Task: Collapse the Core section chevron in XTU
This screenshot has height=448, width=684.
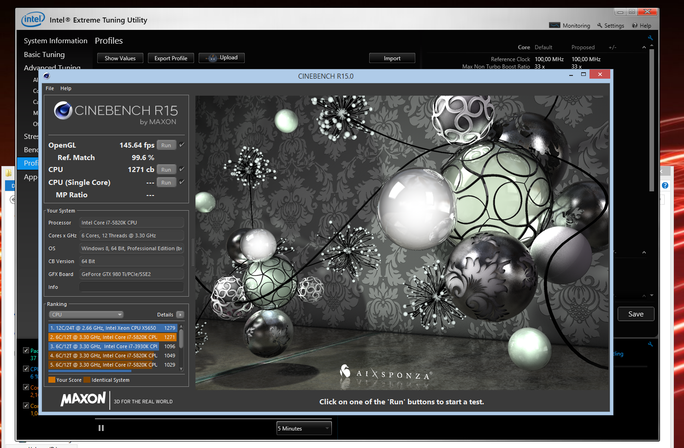Action: (644, 47)
